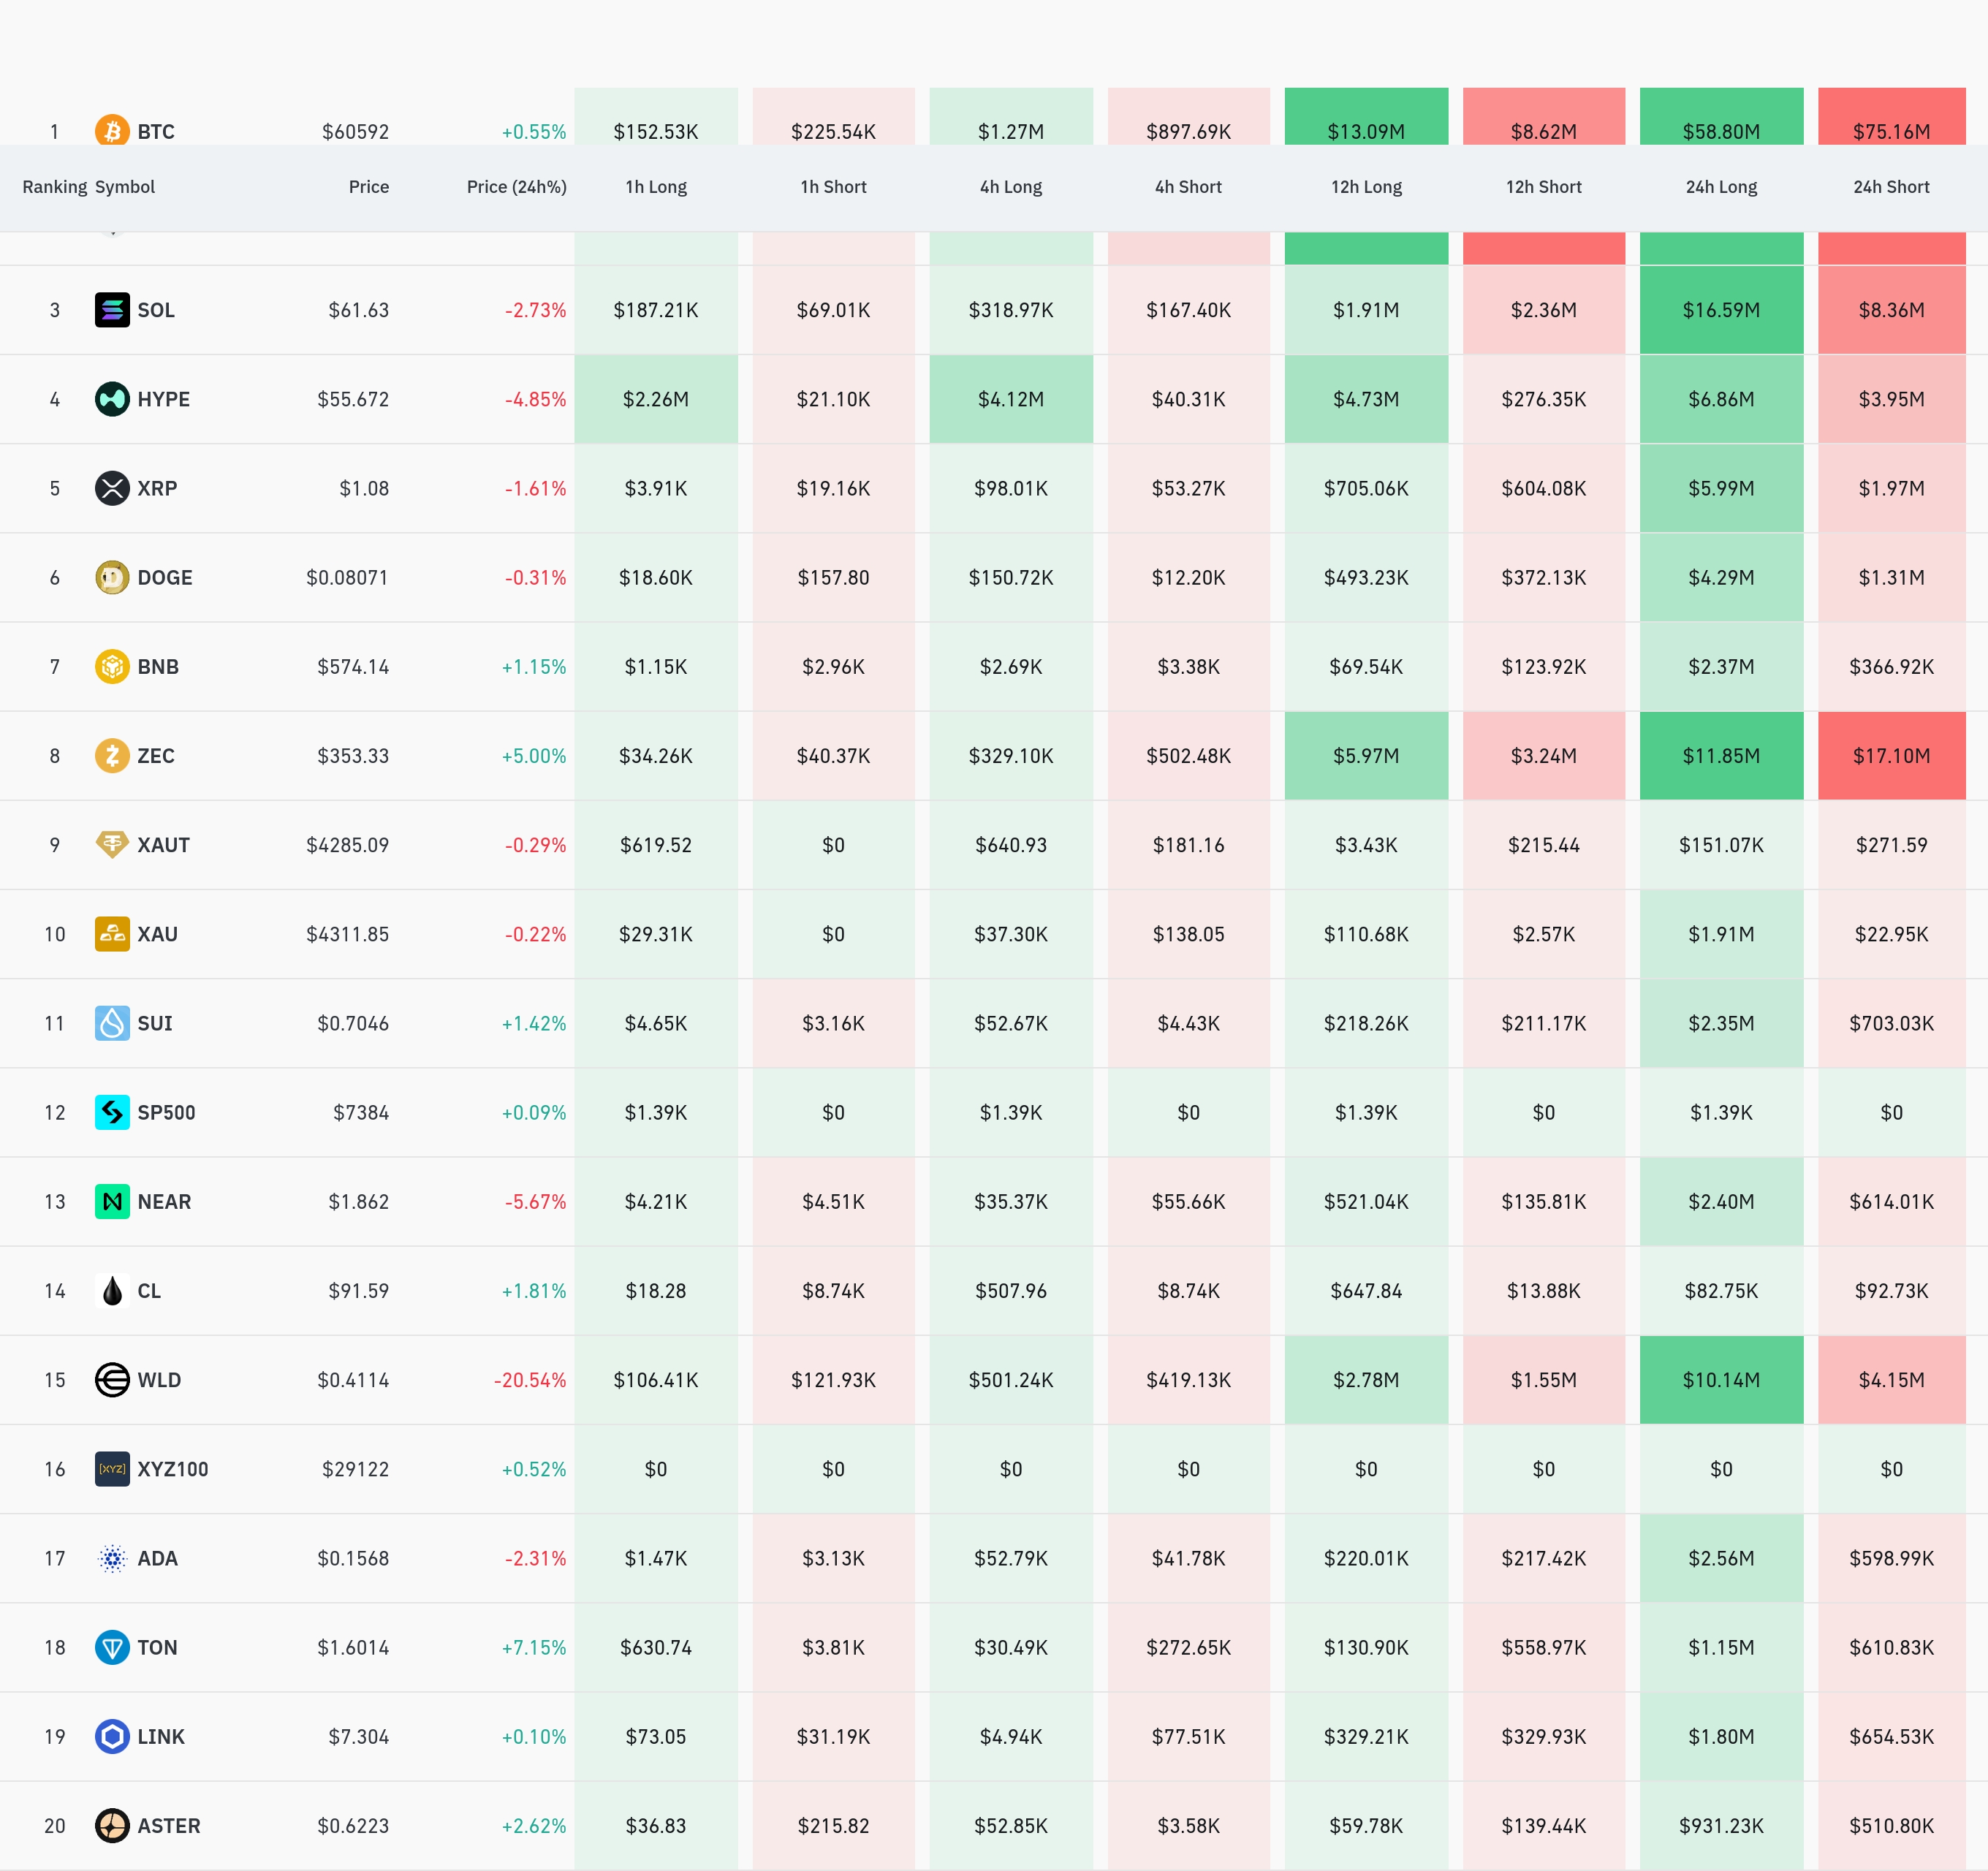Click the BTC coin icon
Image resolution: width=1988 pixels, height=1871 pixels.
[x=112, y=130]
